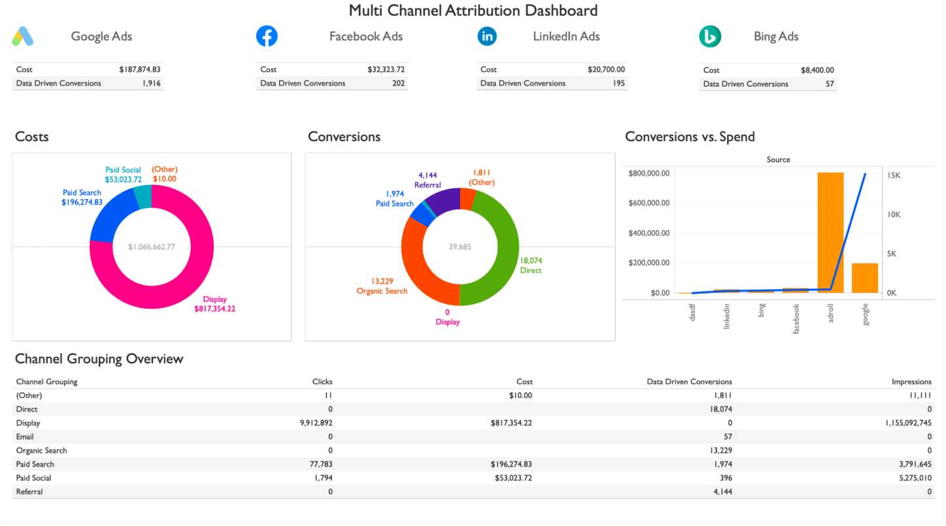Select the Bing Ads heading
Screen dimensions: 946x526
(x=776, y=37)
